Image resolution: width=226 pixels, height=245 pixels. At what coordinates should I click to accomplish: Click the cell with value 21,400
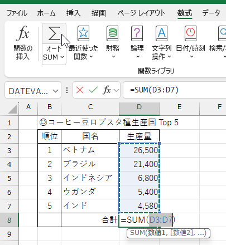pyautogui.click(x=139, y=164)
